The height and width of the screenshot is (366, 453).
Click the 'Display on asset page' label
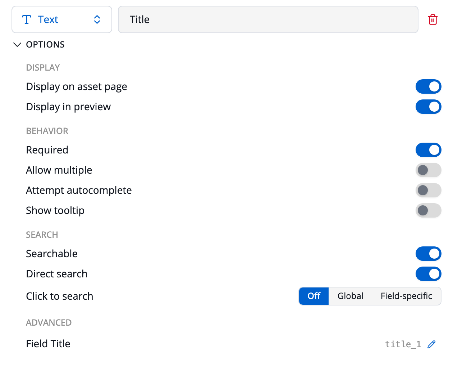(x=77, y=87)
